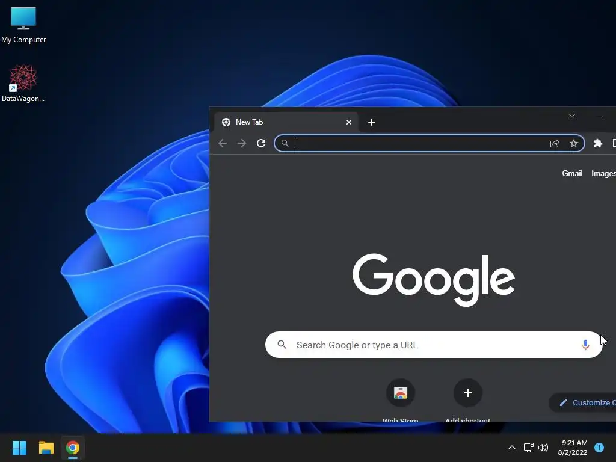
Task: Click the Google logo
Action: [434, 279]
